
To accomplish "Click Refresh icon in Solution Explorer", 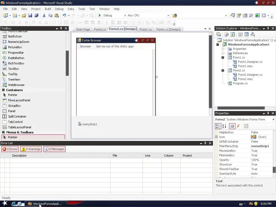I will pos(233,34).
